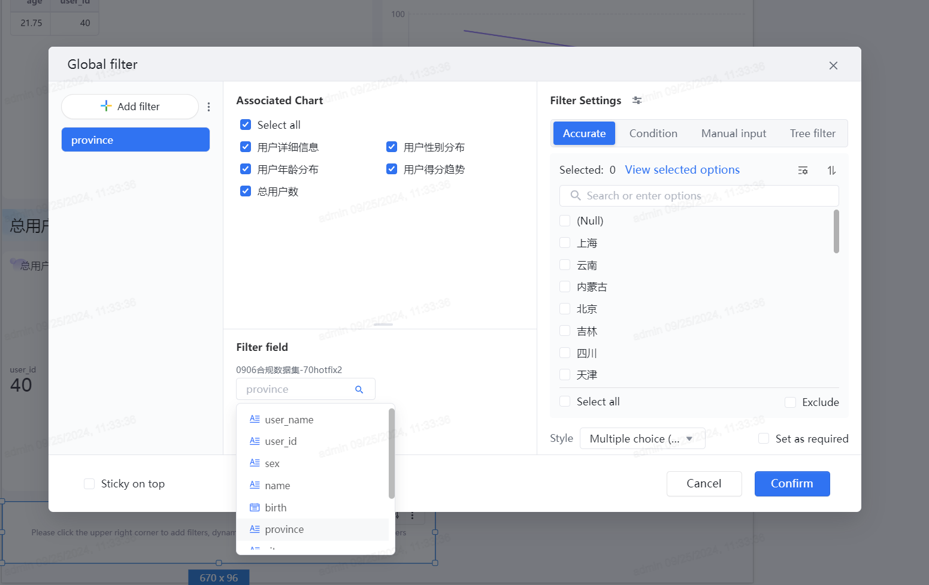
Task: Uncheck 用户详细信息 chart
Action: pyautogui.click(x=246, y=147)
